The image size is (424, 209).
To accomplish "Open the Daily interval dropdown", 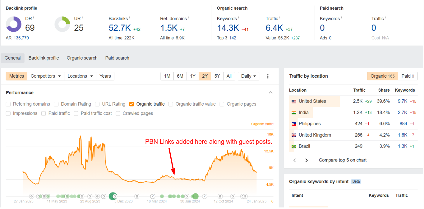I will pyautogui.click(x=248, y=76).
